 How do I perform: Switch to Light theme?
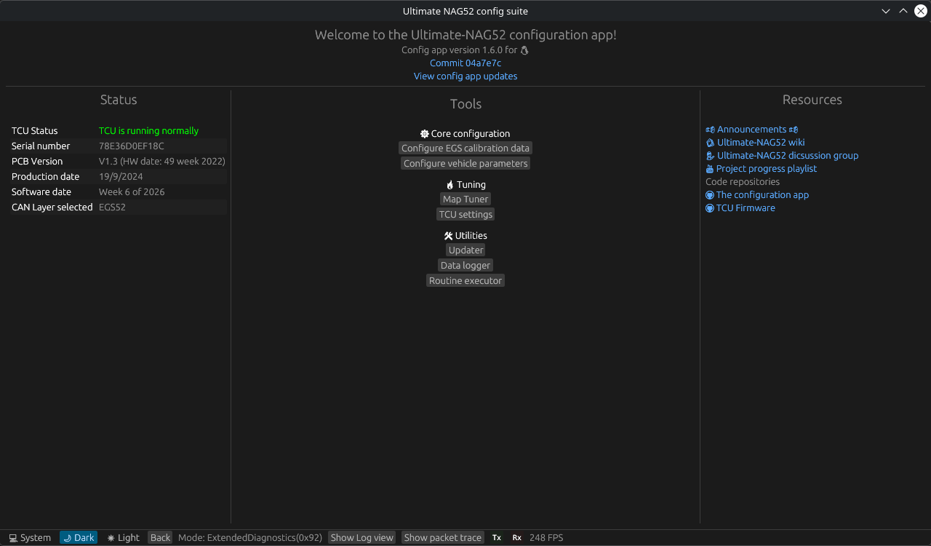[x=123, y=538]
